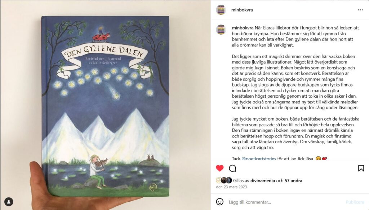Viewport: 369px width, 210px height.
Task: Click the minbokvra username in header
Action: click(x=242, y=10)
